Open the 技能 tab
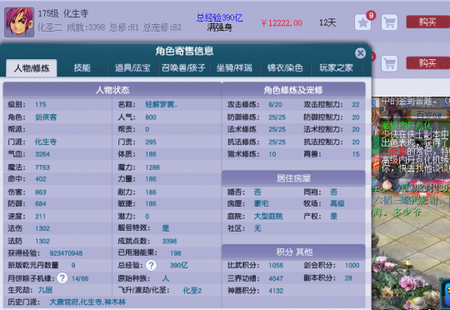450x310 pixels. (82, 68)
